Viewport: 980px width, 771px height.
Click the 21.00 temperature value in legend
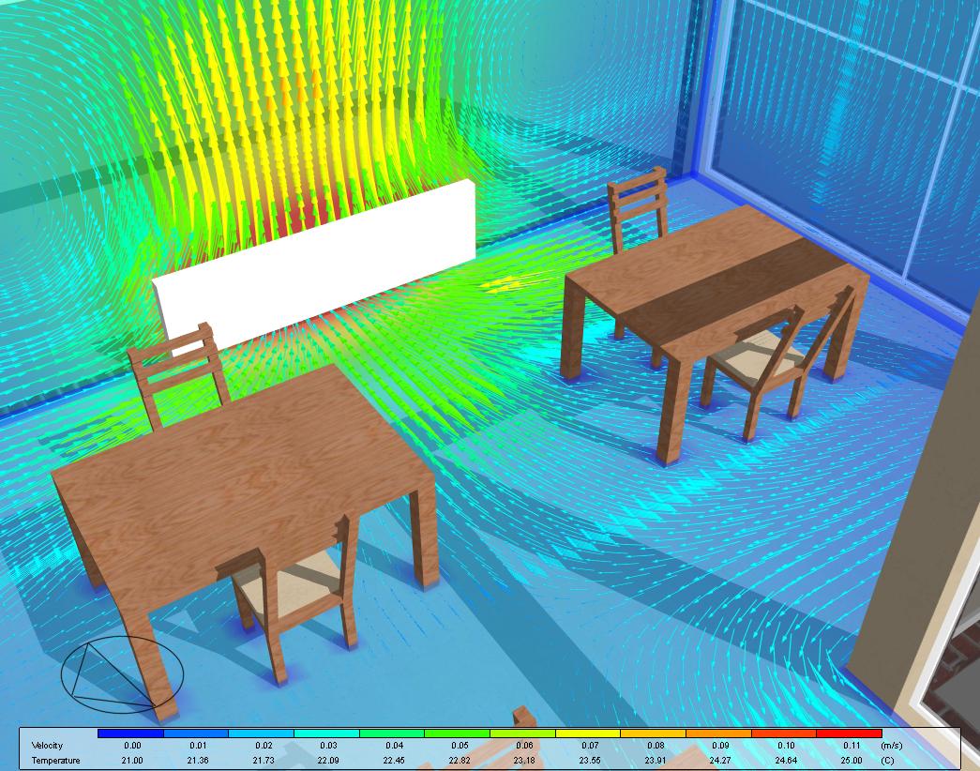[x=131, y=760]
